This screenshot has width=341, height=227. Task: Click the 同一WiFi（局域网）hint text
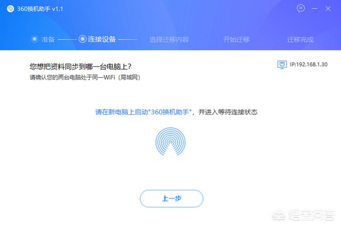click(116, 77)
